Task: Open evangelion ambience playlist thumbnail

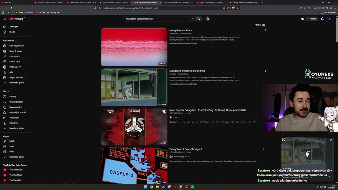Action: click(x=134, y=47)
